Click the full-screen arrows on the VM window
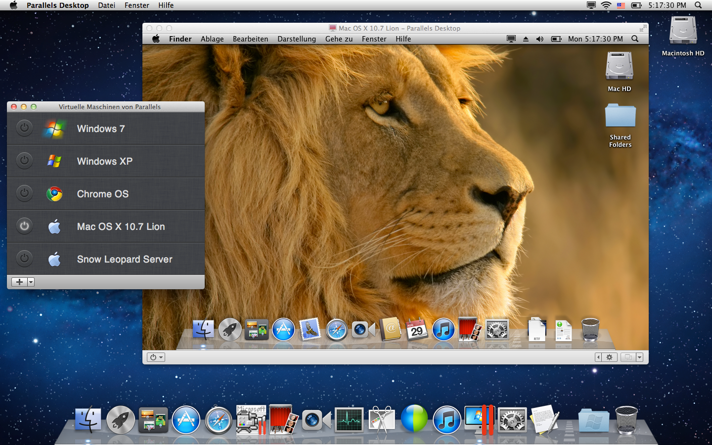This screenshot has height=445, width=712. tap(642, 28)
